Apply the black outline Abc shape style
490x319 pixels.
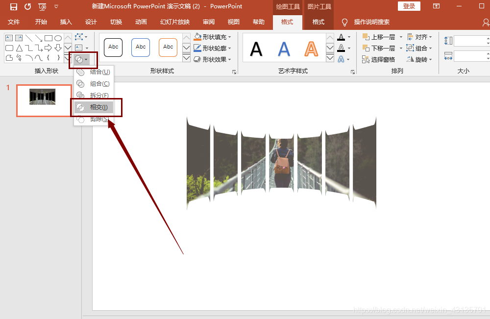point(113,47)
